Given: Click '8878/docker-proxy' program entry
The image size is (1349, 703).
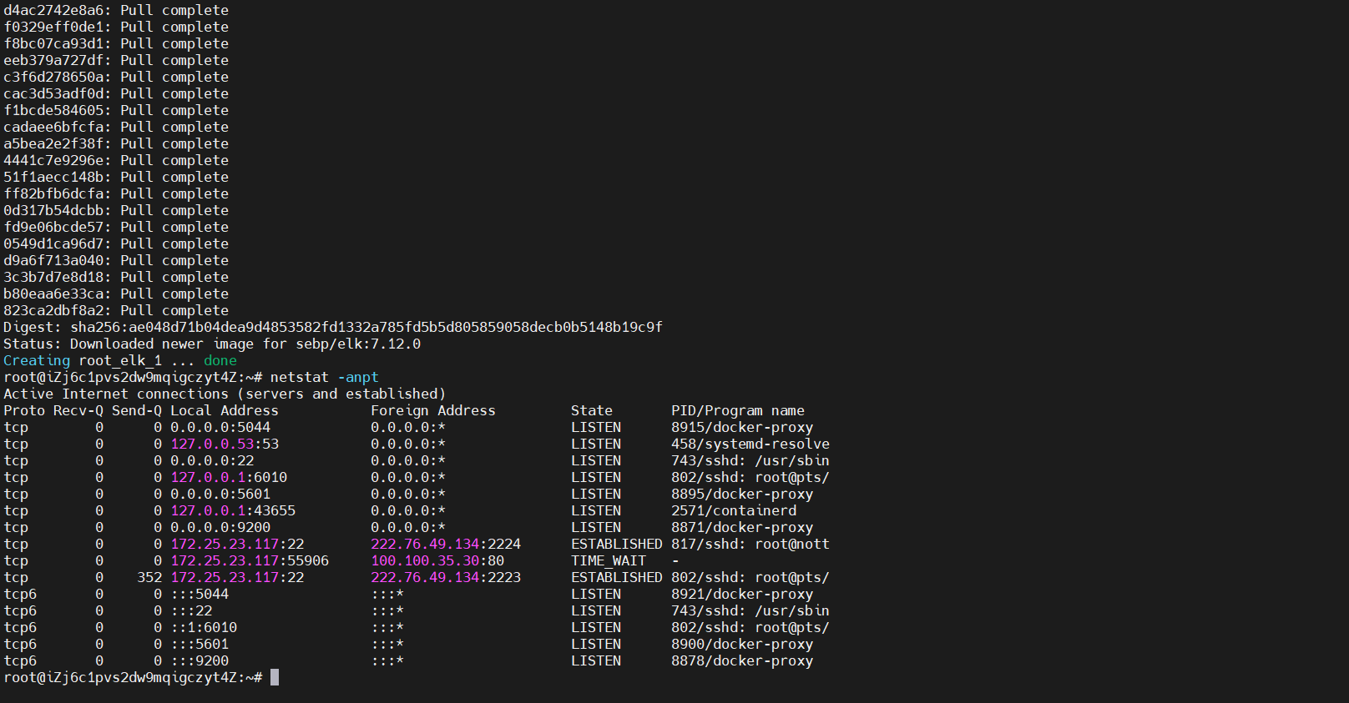Looking at the screenshot, I should coord(742,660).
